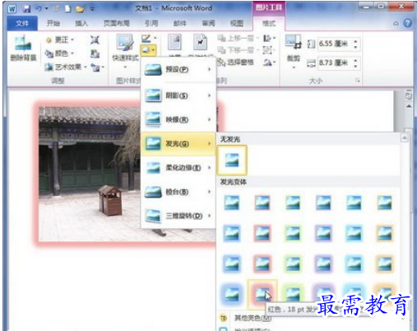
Task: Switch to the References (引用) tab
Action: [x=151, y=23]
